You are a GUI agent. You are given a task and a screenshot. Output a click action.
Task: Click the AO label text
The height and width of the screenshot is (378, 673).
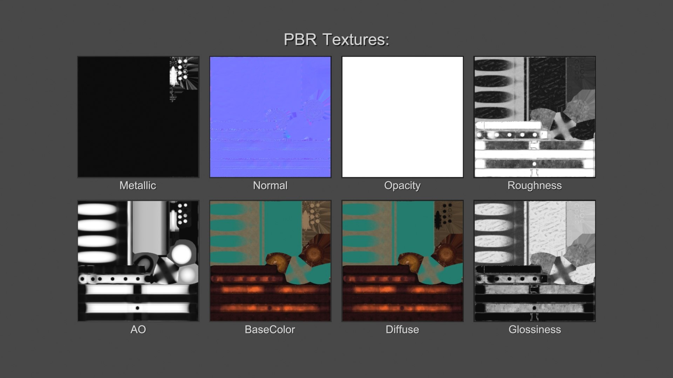(x=138, y=330)
